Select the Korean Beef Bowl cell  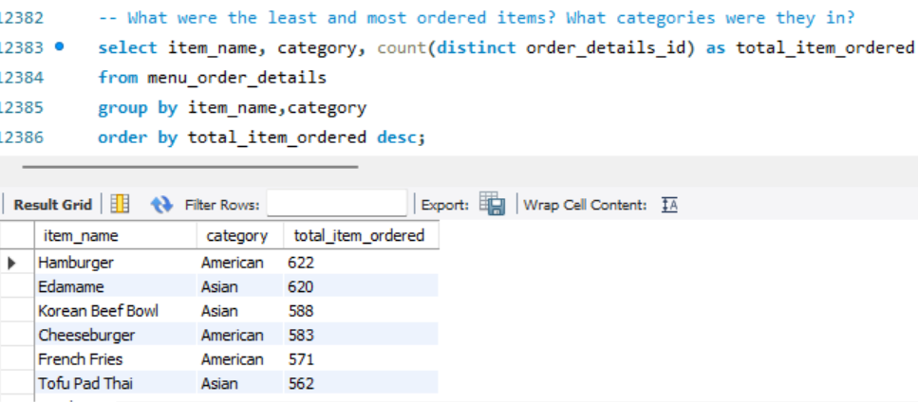coord(116,311)
